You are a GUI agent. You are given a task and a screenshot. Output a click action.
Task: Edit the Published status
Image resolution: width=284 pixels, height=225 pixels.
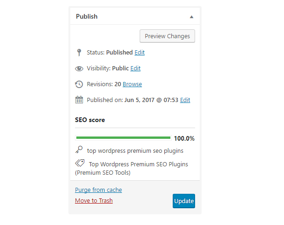coord(140,53)
